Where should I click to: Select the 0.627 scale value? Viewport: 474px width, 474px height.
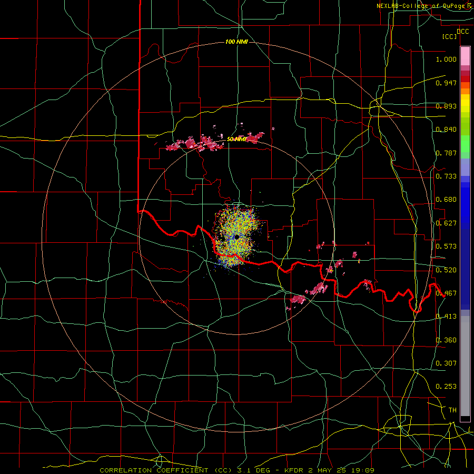point(446,223)
